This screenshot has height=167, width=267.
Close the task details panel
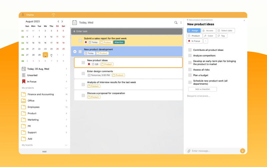[x=244, y=20]
